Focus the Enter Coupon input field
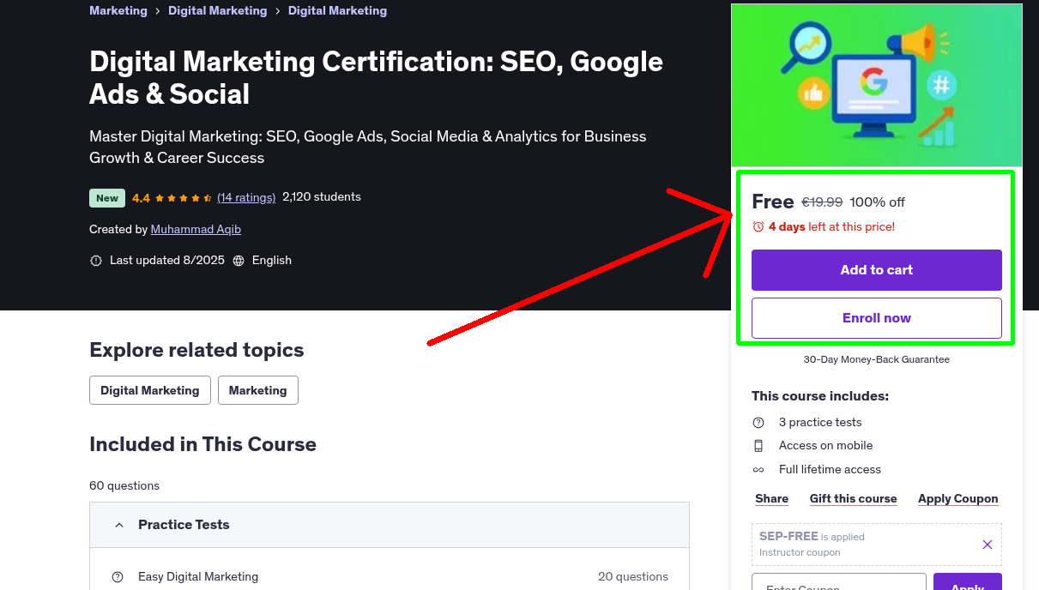This screenshot has width=1039, height=590. (839, 582)
